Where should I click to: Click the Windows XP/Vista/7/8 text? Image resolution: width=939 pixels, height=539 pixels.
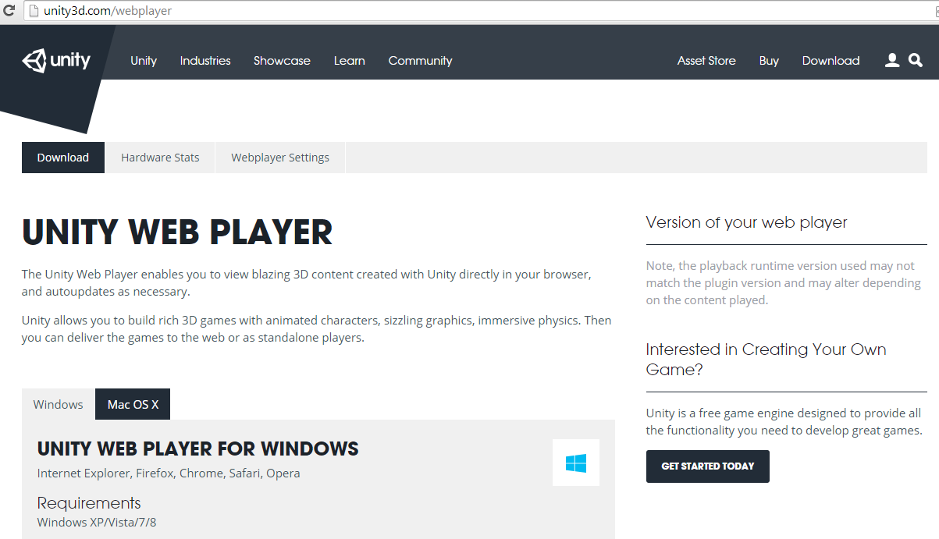[x=97, y=523]
